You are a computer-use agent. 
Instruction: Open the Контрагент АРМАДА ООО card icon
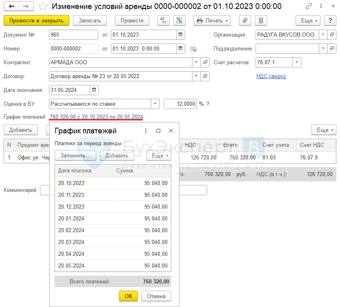pyautogui.click(x=205, y=63)
